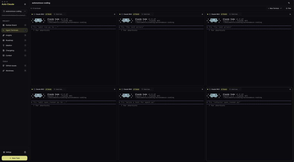Screen dimensions: 294x162
Task: Open Select task dropdown in "refactor spec_runner.py" terminal
Action: (235, 89)
